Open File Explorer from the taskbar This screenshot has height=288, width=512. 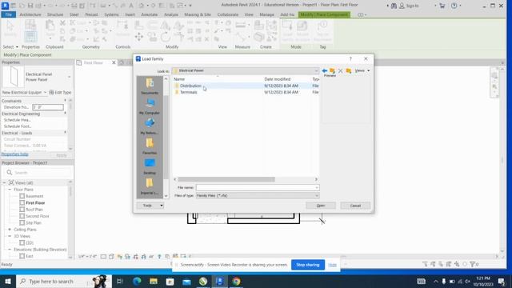pos(154,281)
